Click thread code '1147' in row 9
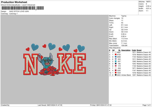 [x=134, y=70]
